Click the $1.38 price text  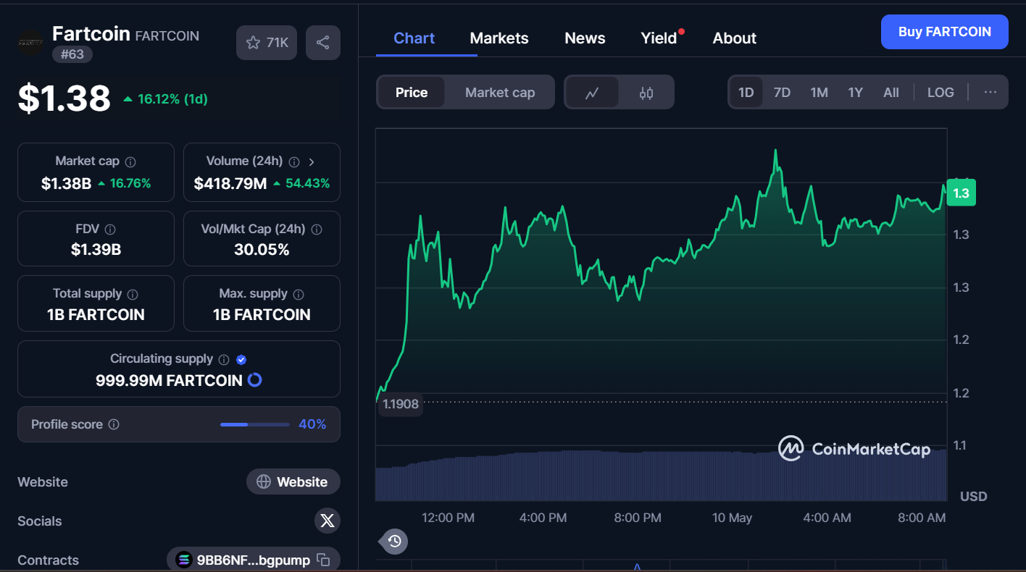(64, 98)
